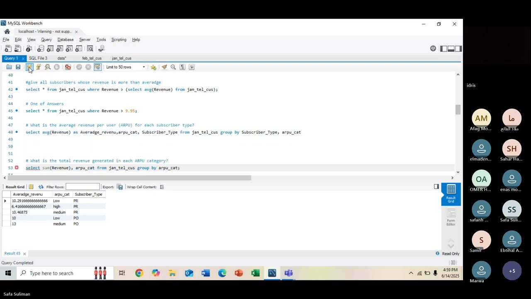The width and height of the screenshot is (531, 299).
Task: Click the Filter Rows input field
Action: tap(83, 187)
